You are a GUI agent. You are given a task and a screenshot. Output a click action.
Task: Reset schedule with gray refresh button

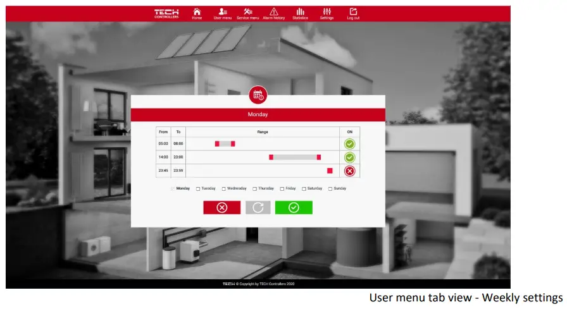pyautogui.click(x=258, y=207)
